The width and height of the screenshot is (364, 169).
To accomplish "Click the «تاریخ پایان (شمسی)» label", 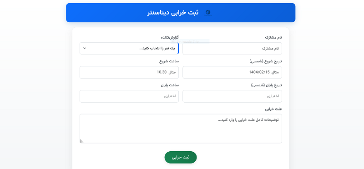I will click(x=267, y=85).
